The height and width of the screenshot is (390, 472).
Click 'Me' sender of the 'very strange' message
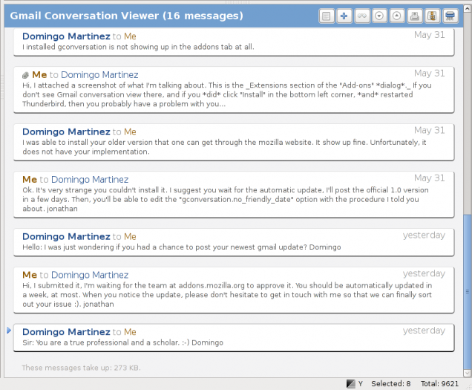click(x=30, y=180)
